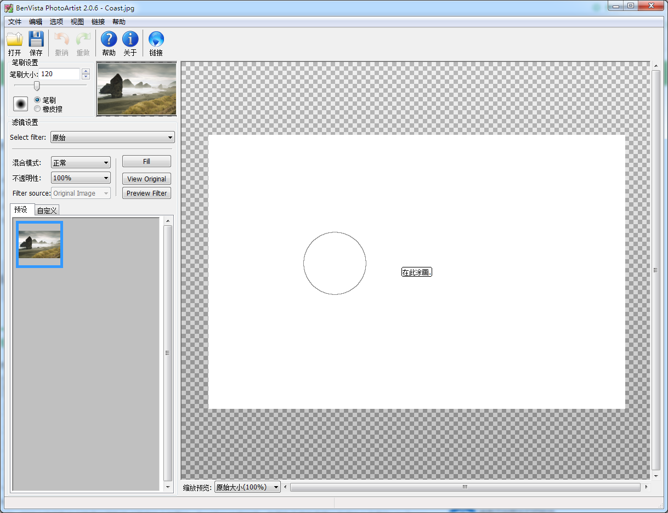This screenshot has width=668, height=513.
Task: Click the Preview Filter button
Action: tap(146, 193)
